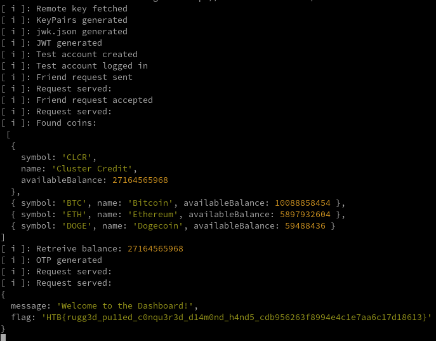Click the 'Welcome to the Dashboard!' message text

[x=126, y=305]
